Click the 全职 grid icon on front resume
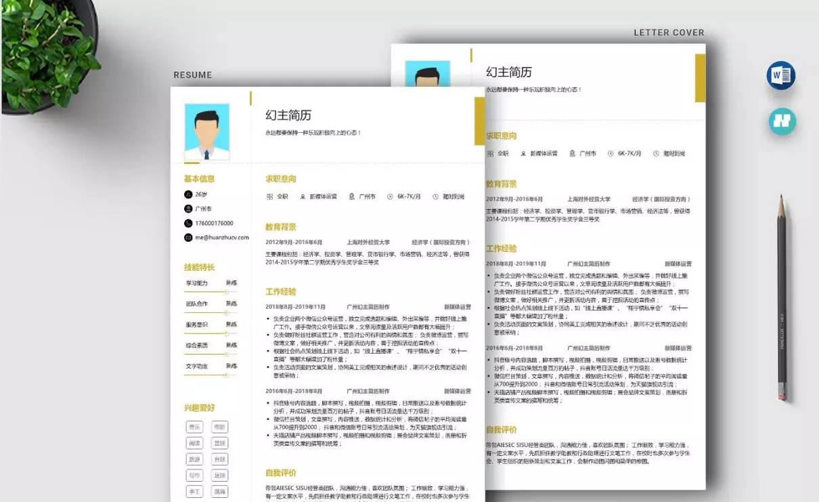819x502 pixels. (269, 196)
